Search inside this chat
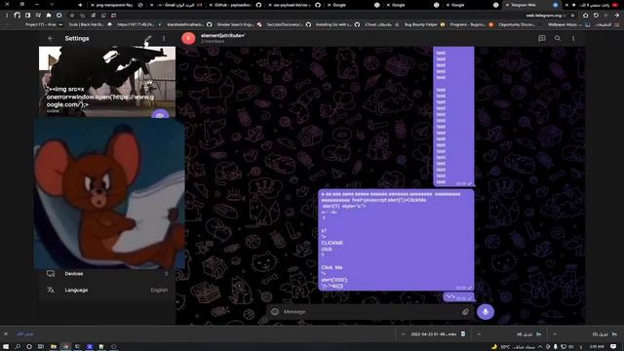Screen dimensions: 624x351 coord(558,38)
